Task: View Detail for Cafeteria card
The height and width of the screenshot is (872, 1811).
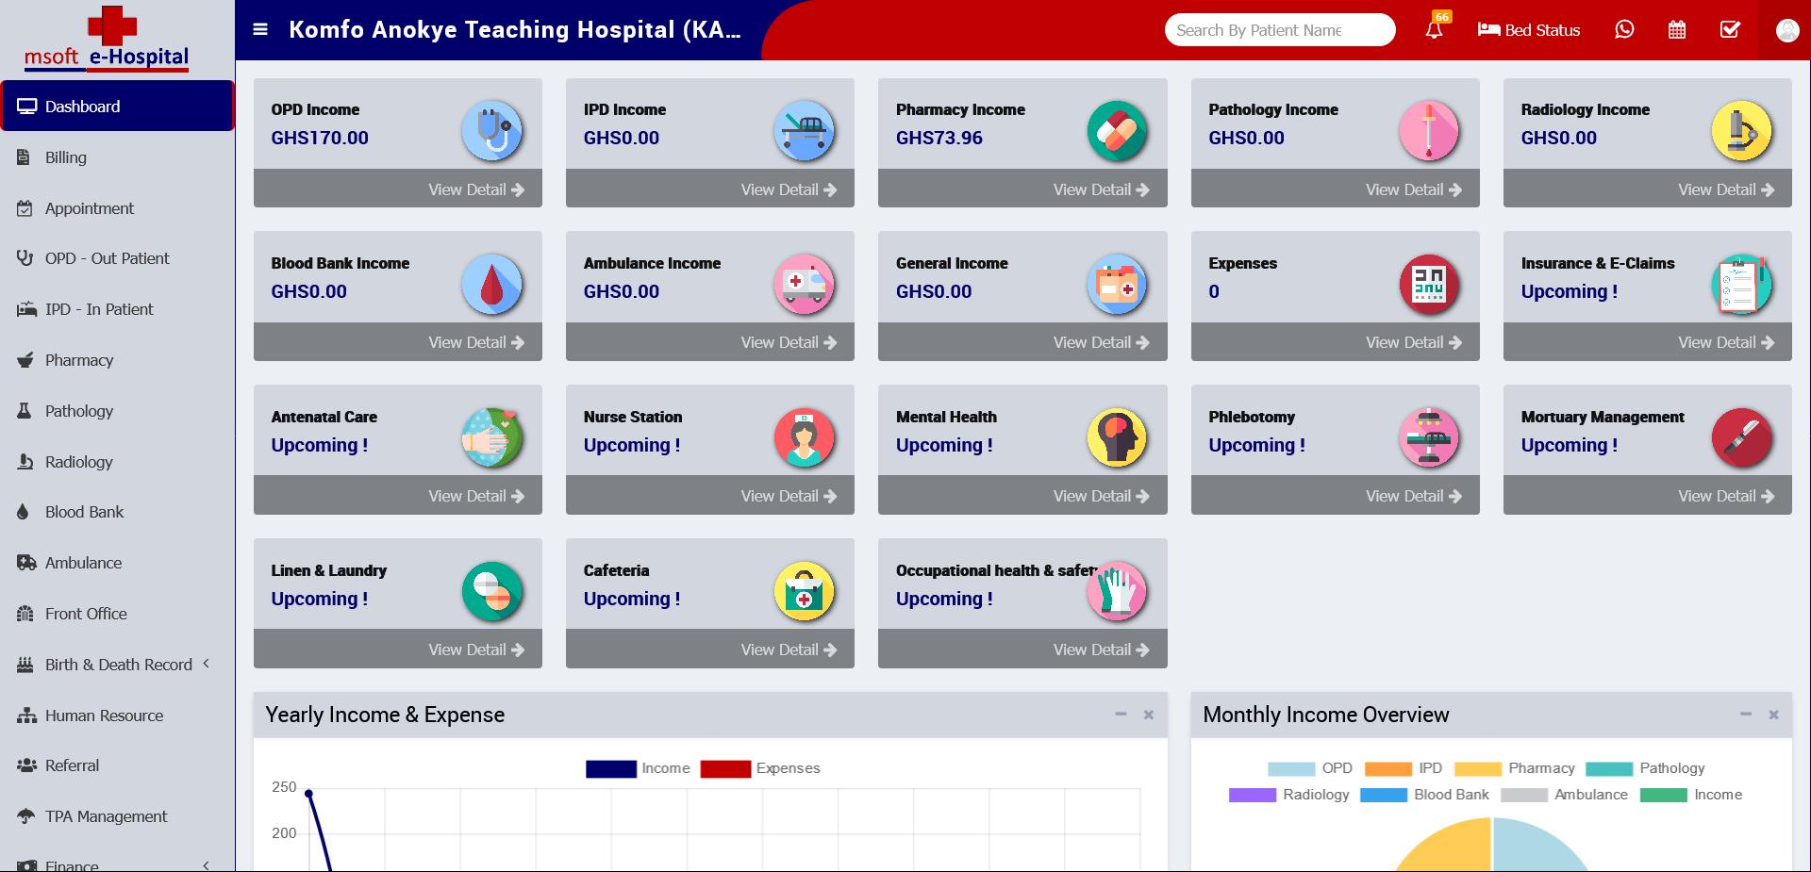Action: [789, 650]
